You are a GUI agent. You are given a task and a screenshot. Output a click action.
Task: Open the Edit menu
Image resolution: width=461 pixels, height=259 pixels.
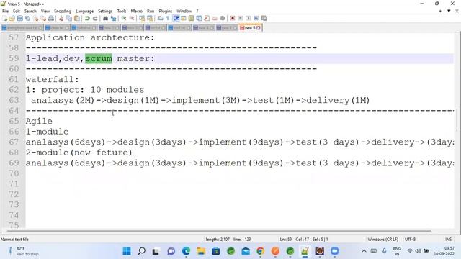tap(17, 12)
